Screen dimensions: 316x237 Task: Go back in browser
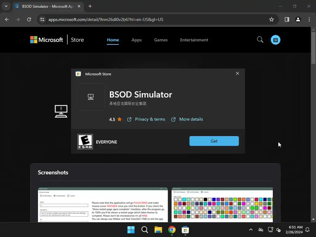(x=7, y=19)
